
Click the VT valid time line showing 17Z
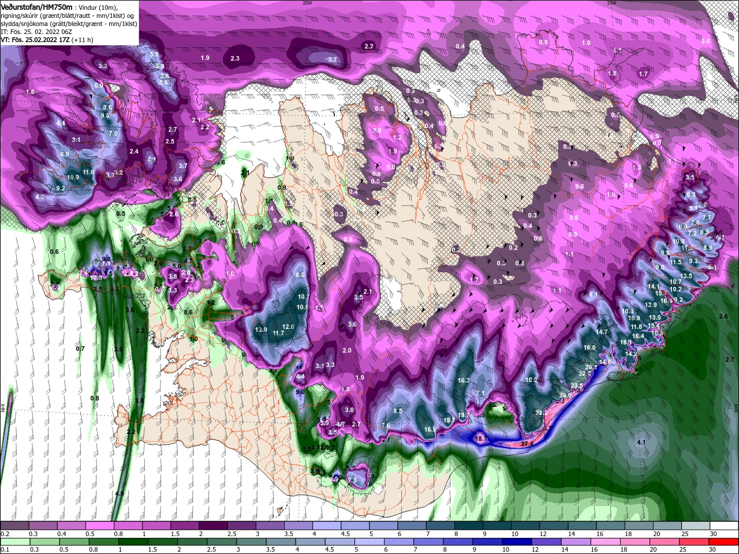[47, 40]
